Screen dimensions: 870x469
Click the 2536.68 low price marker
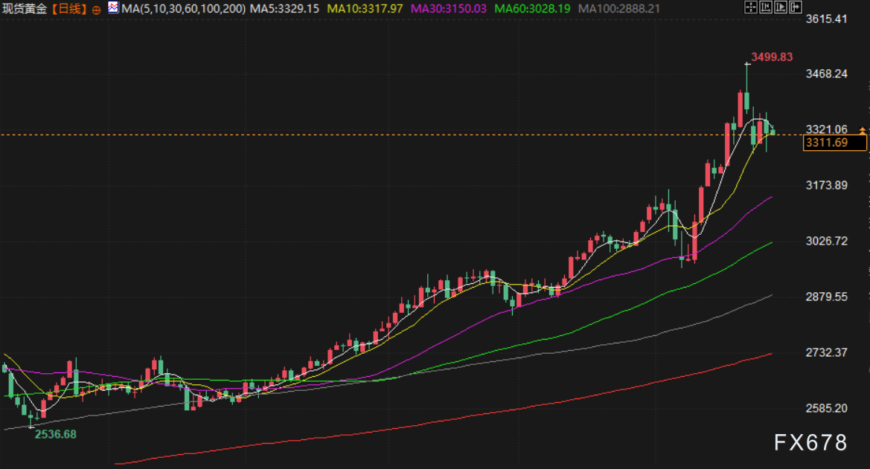(x=56, y=434)
